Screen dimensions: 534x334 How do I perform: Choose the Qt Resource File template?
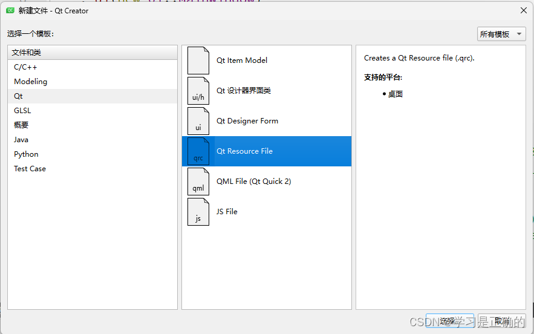(267, 151)
